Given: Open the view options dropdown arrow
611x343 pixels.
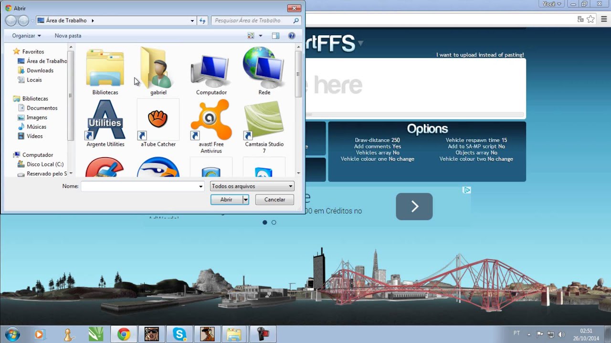Looking at the screenshot, I should pos(260,36).
